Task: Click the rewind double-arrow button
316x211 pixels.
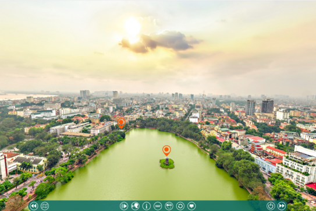Action: [x=34, y=206]
